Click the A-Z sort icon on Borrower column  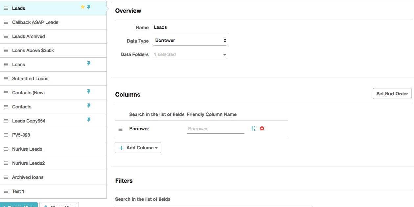click(x=253, y=128)
